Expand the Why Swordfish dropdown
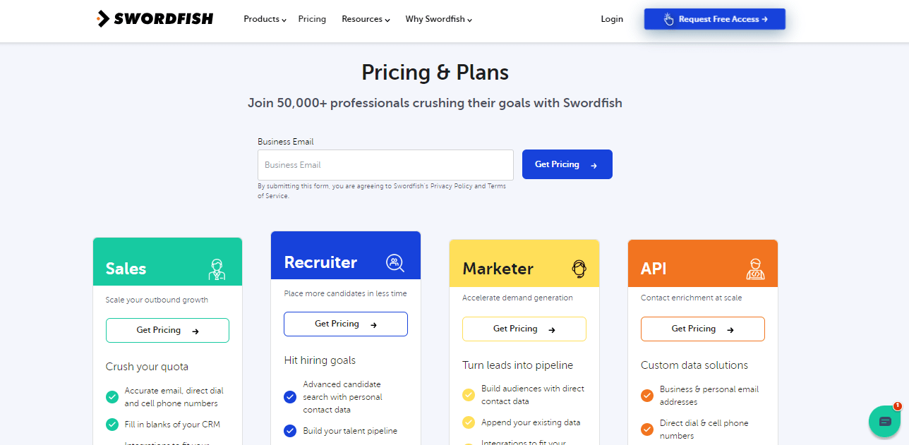 pyautogui.click(x=438, y=19)
